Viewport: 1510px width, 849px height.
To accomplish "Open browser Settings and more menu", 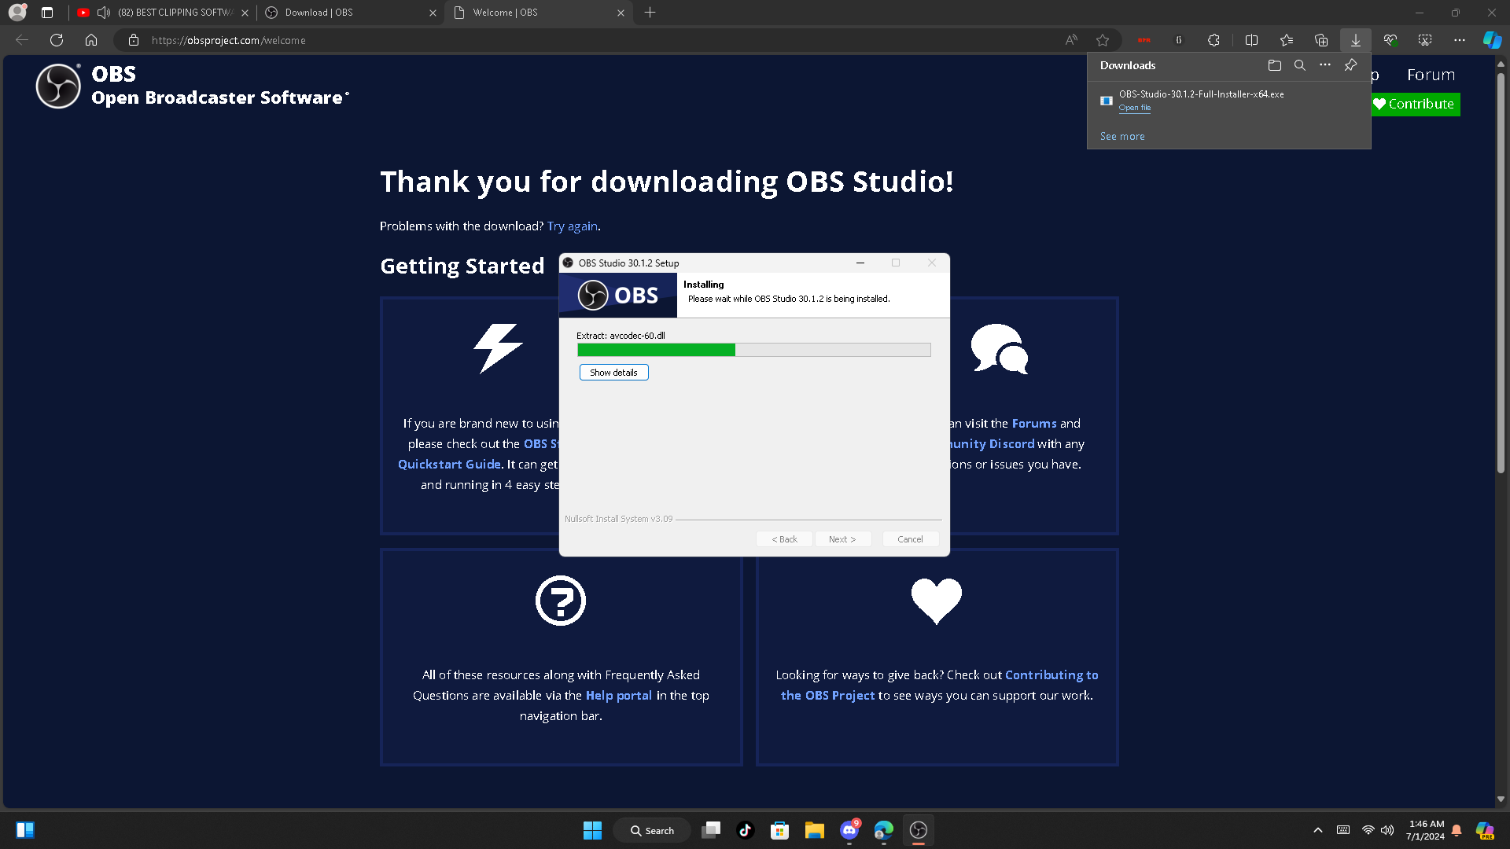I will [1460, 40].
